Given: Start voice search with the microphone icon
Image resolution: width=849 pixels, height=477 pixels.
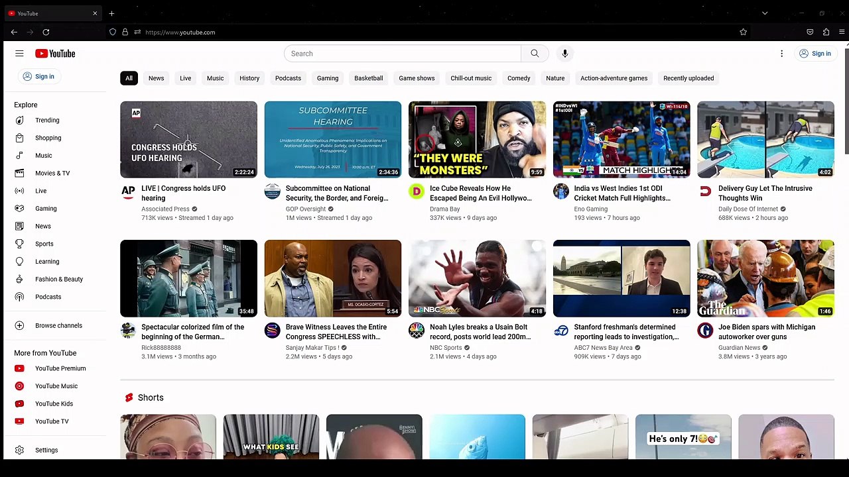Looking at the screenshot, I should click(565, 54).
